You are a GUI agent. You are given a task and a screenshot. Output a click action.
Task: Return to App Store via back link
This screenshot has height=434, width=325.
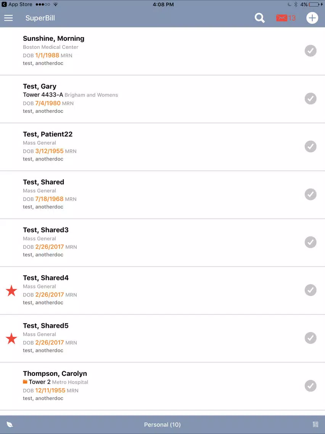17,5
